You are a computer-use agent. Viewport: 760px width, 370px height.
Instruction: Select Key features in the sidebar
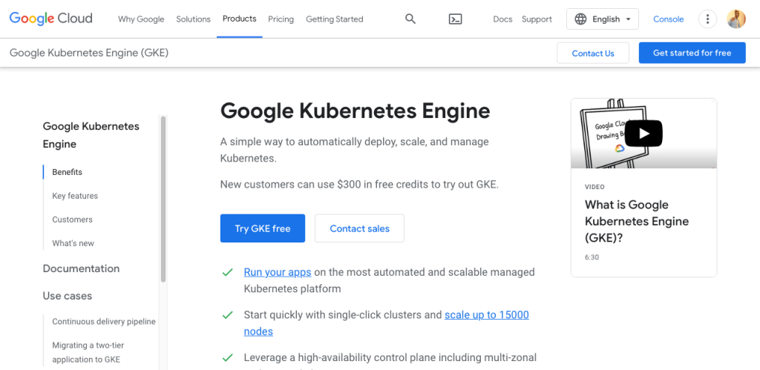[75, 196]
